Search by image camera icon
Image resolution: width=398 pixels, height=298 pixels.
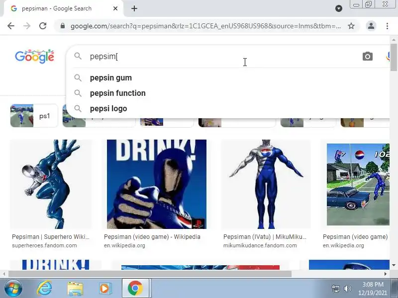[x=368, y=56]
